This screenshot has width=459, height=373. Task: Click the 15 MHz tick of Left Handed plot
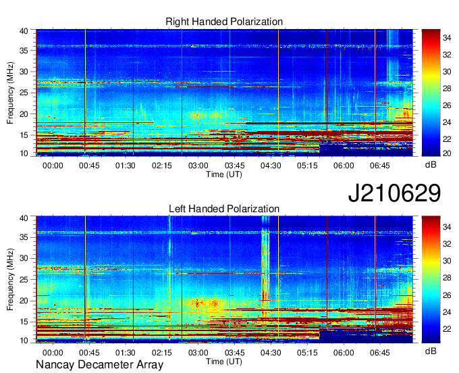[x=24, y=322]
